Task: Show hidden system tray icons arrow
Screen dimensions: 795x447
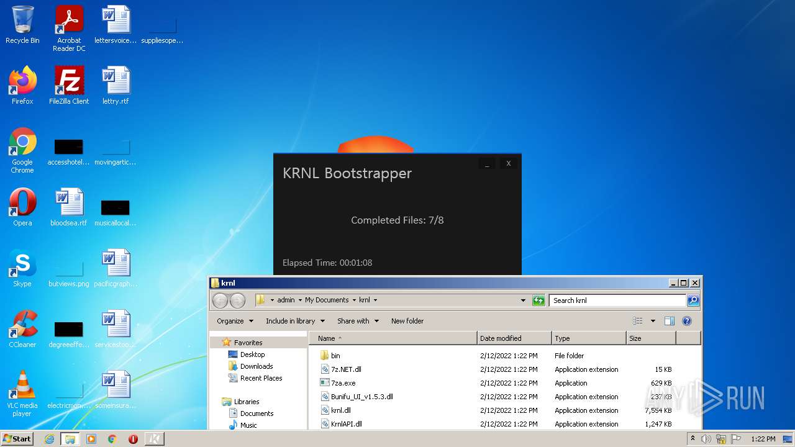Action: pos(693,439)
